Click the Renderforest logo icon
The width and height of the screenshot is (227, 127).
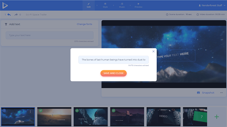(5, 5)
